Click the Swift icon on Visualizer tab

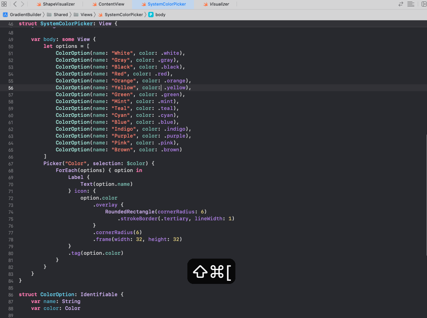pos(205,4)
